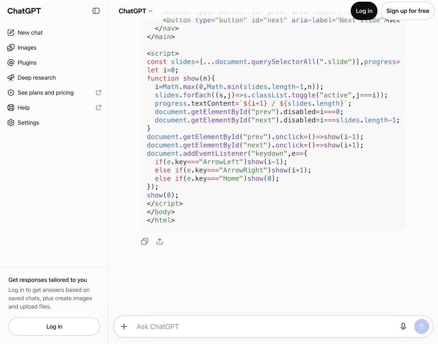Click the 'function show(n){' code line
Viewport: 438px width, 344px height.
pos(181,78)
